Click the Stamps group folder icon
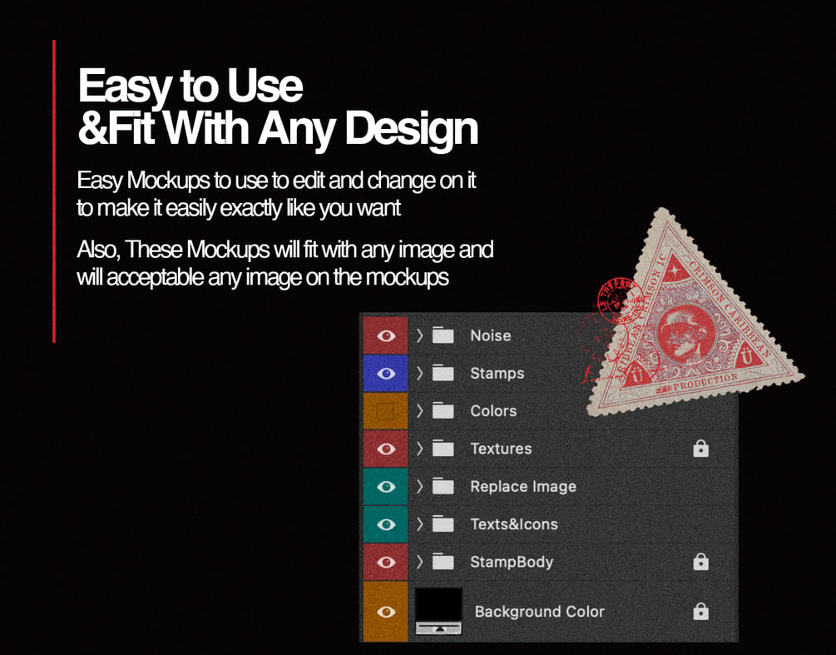Screen dimensions: 836x655 pyautogui.click(x=443, y=373)
